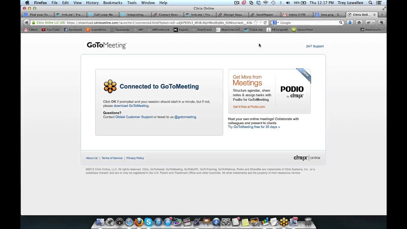Click the GoToMeeting logo header
The width and height of the screenshot is (407, 229).
click(107, 45)
